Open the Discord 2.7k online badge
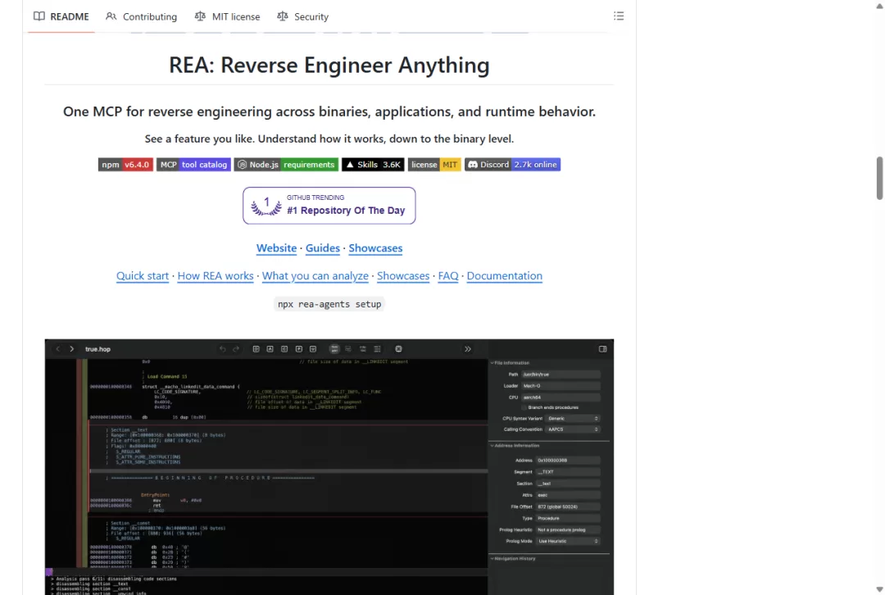The width and height of the screenshot is (885, 595). (x=512, y=164)
